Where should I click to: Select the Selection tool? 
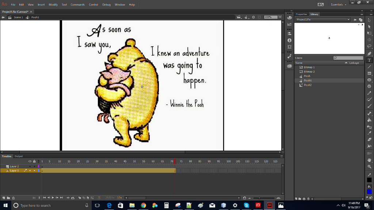point(369,27)
